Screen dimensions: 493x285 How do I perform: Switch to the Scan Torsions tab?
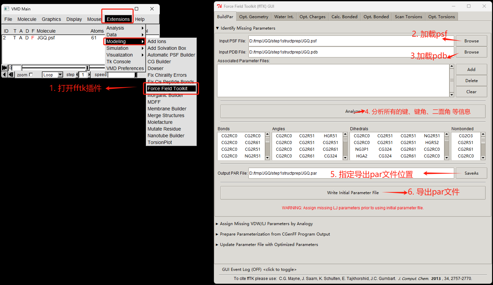(408, 17)
